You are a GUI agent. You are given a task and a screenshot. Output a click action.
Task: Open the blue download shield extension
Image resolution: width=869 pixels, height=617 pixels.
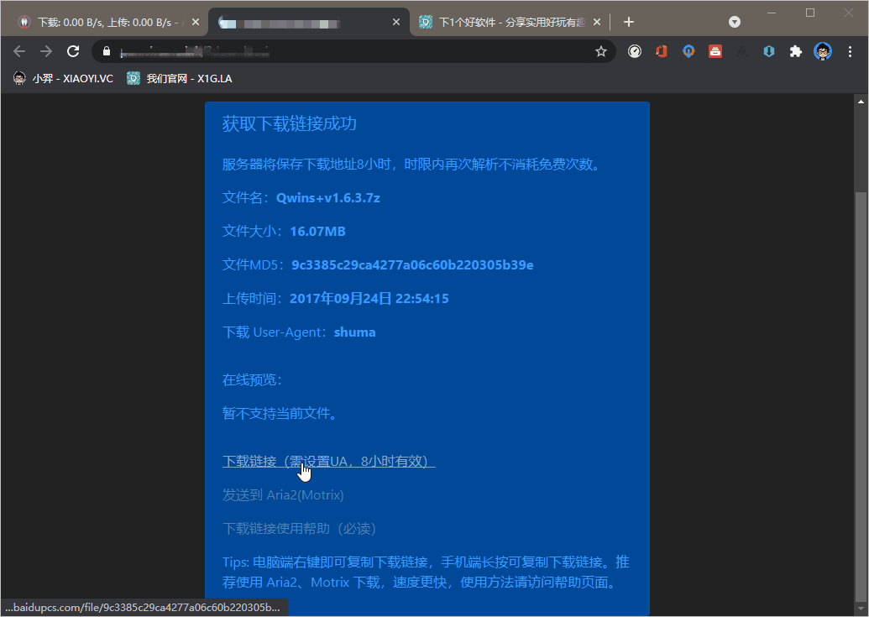[769, 51]
